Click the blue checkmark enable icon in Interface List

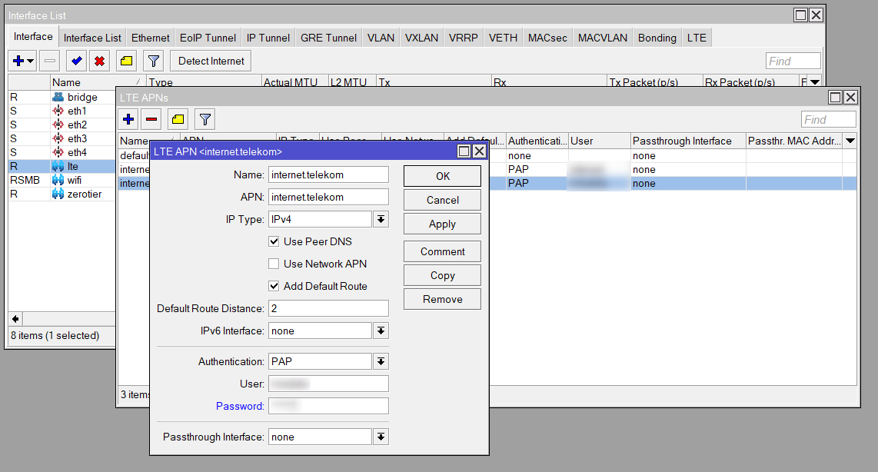(76, 61)
